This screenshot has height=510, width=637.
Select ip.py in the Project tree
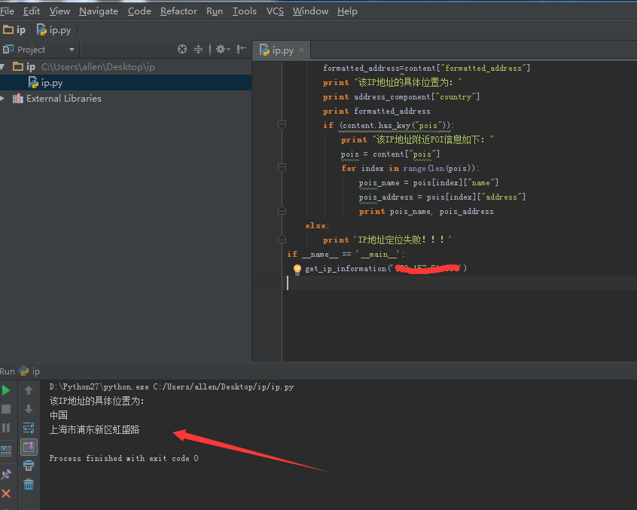coord(51,83)
